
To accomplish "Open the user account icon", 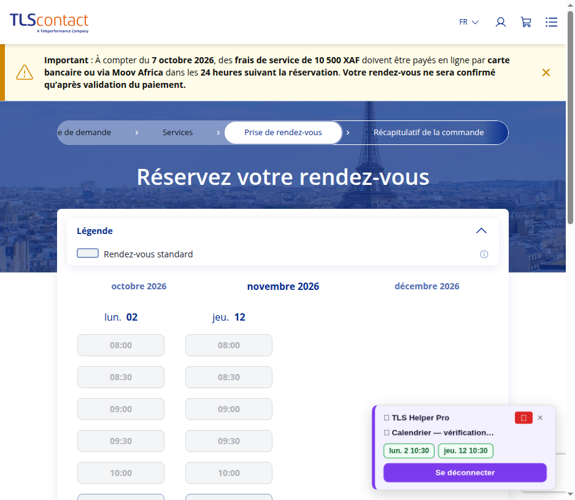I will [501, 22].
